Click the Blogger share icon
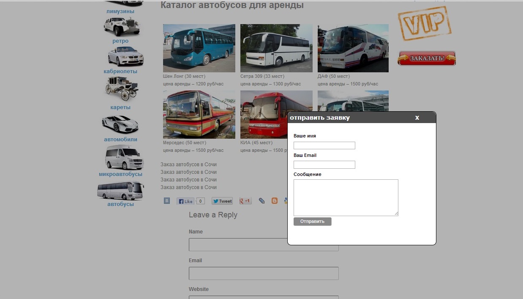Viewport: 523px width, 299px height. click(275, 201)
